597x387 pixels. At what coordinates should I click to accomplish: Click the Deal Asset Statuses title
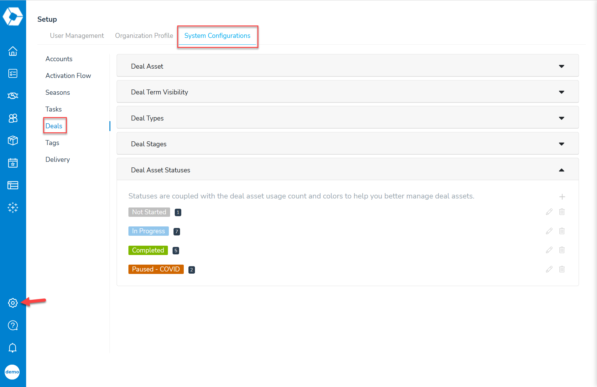[160, 170]
